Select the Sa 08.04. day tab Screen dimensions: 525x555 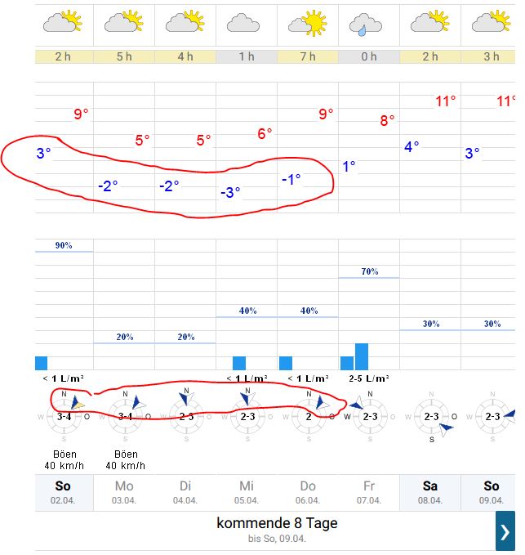(431, 492)
